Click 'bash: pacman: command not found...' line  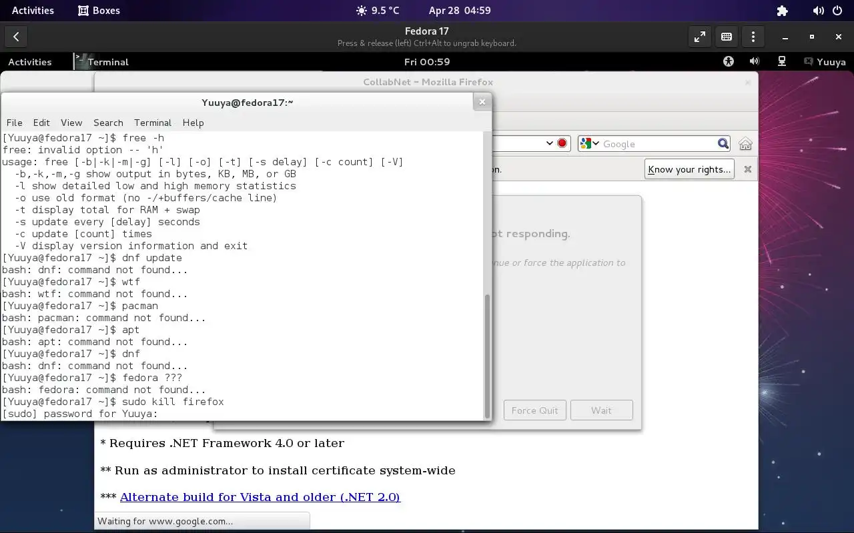point(104,318)
